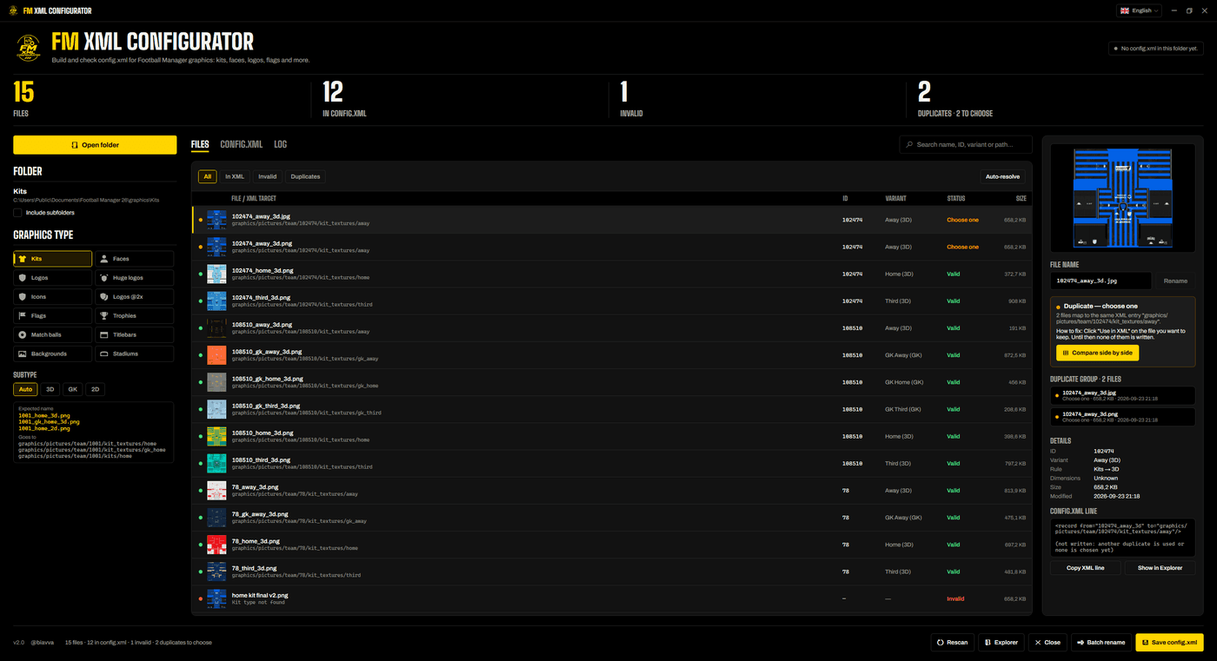Screen dimensions: 1217x661
Task: Click 102474_away_3d.png in the duplicate group
Action: 1122,417
